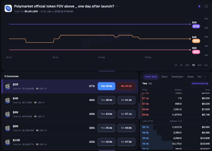The height and width of the screenshot is (151, 212).
Task: Open the Order Book tab
Action: 151,77
